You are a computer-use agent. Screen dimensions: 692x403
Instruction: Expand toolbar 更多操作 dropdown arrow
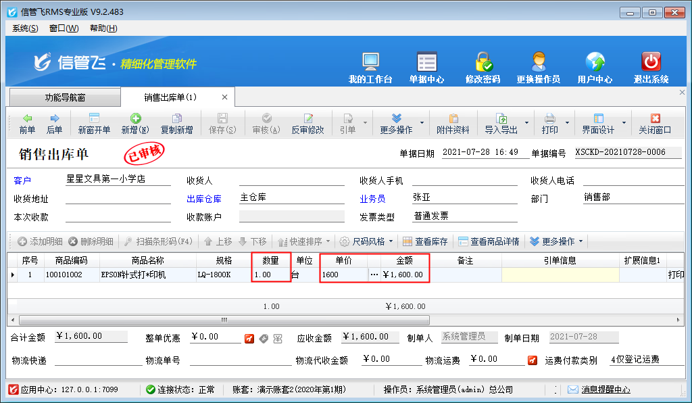tap(422, 122)
